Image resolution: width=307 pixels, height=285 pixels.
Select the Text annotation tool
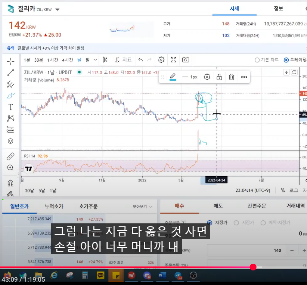[10, 107]
